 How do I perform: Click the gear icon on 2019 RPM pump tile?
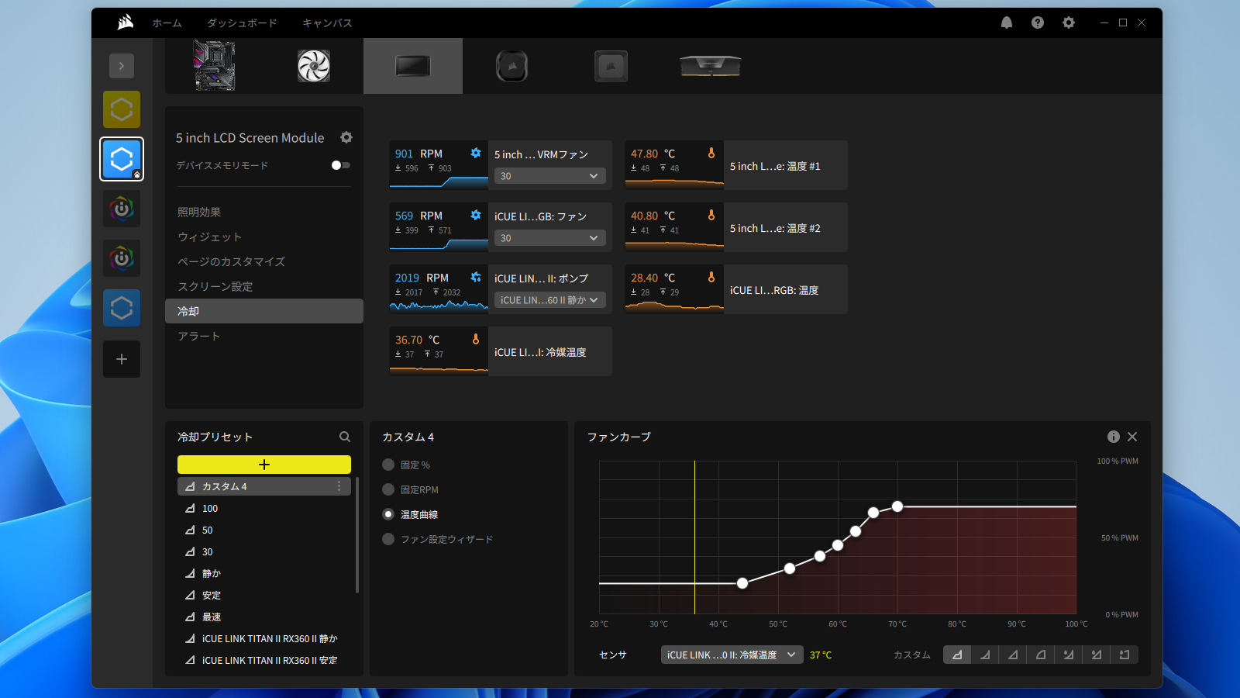pyautogui.click(x=476, y=277)
